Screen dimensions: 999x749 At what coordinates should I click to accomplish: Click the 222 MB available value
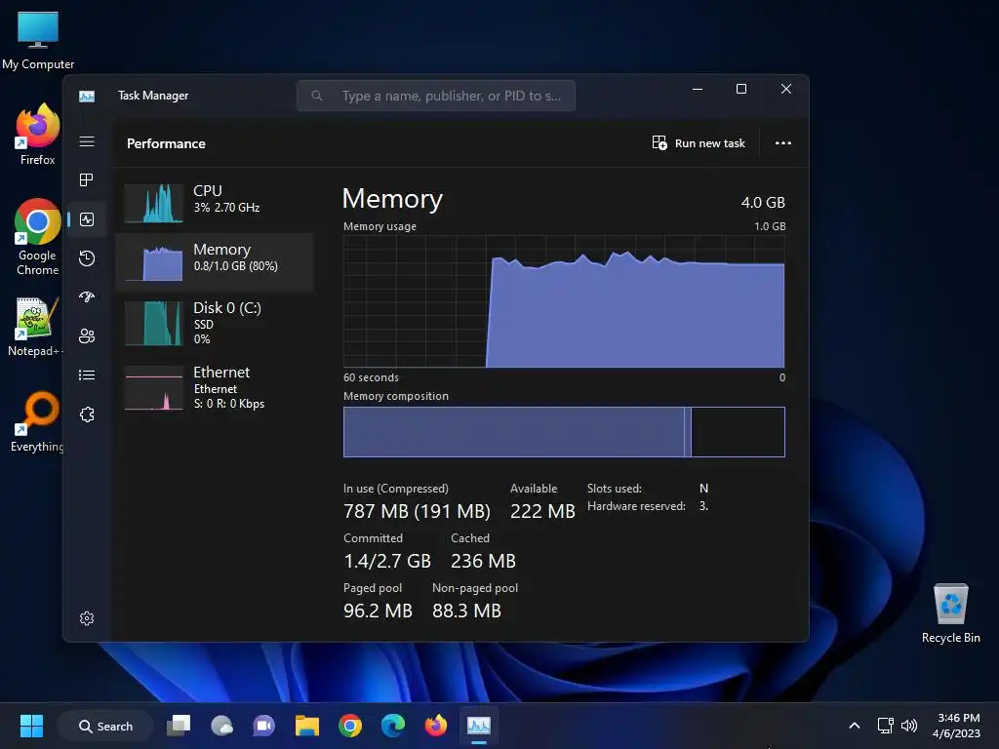click(542, 511)
